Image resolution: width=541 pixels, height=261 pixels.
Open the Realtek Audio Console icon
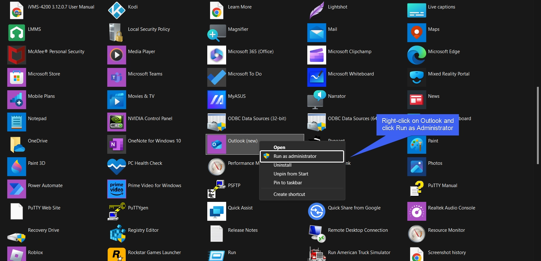(x=417, y=211)
